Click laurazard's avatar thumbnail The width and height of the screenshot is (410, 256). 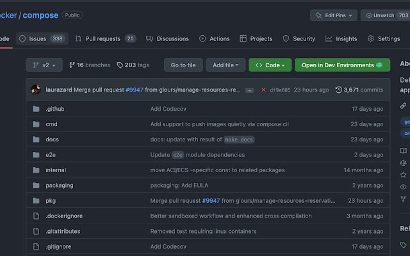(x=36, y=90)
